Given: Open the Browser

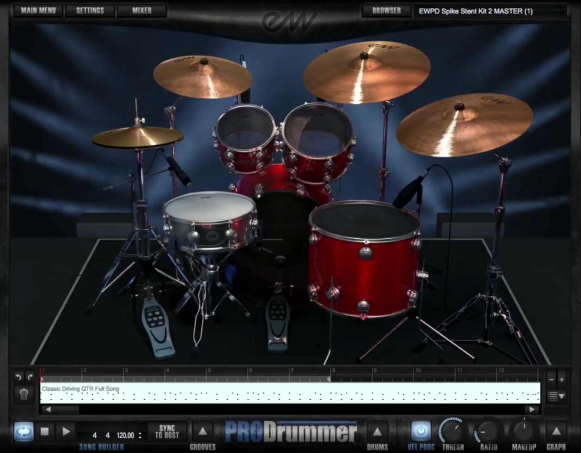Looking at the screenshot, I should pos(386,10).
